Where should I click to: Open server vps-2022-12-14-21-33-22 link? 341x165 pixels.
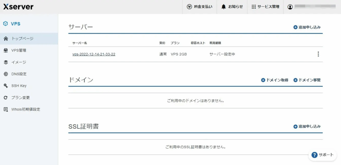tap(94, 54)
